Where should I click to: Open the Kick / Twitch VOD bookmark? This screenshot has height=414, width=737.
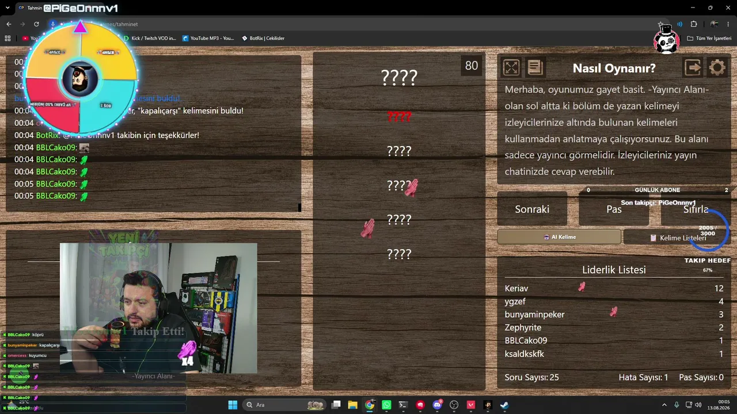pos(150,38)
